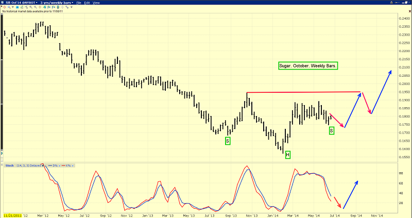Screen dimensions: 412x218
Task: Click the (14, 3, 3) Delayed stochastic parameters
Action: [x=29, y=165]
